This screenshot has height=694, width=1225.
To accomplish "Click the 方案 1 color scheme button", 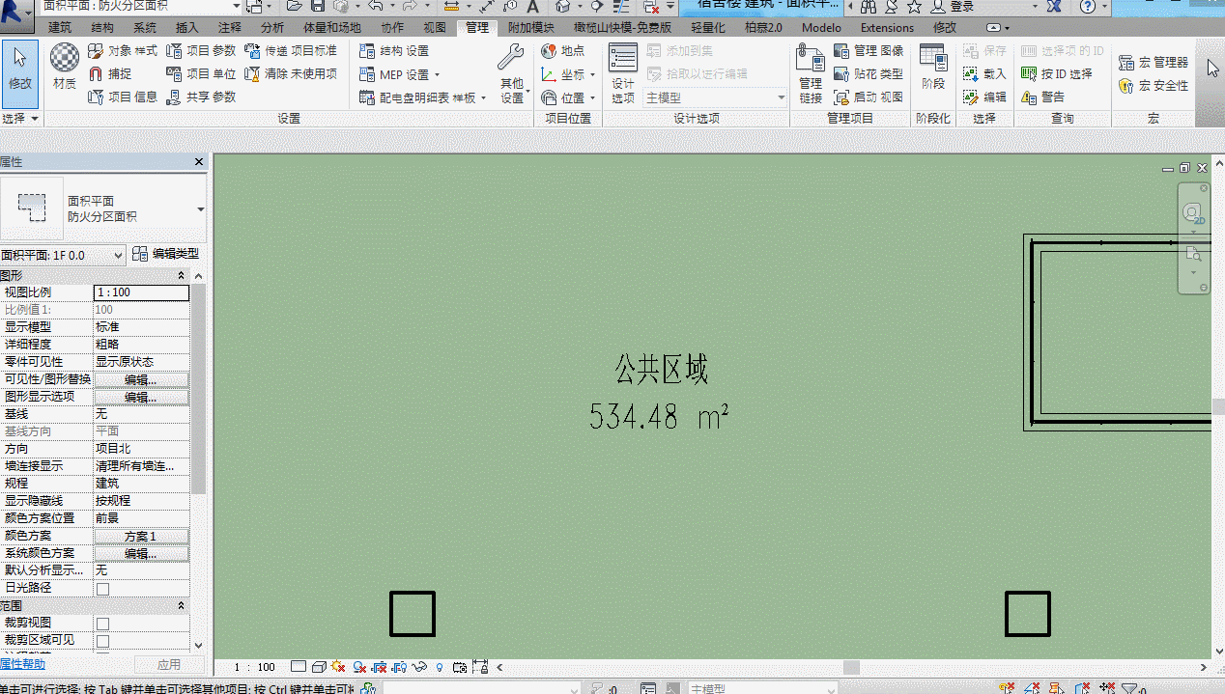I will 141,536.
